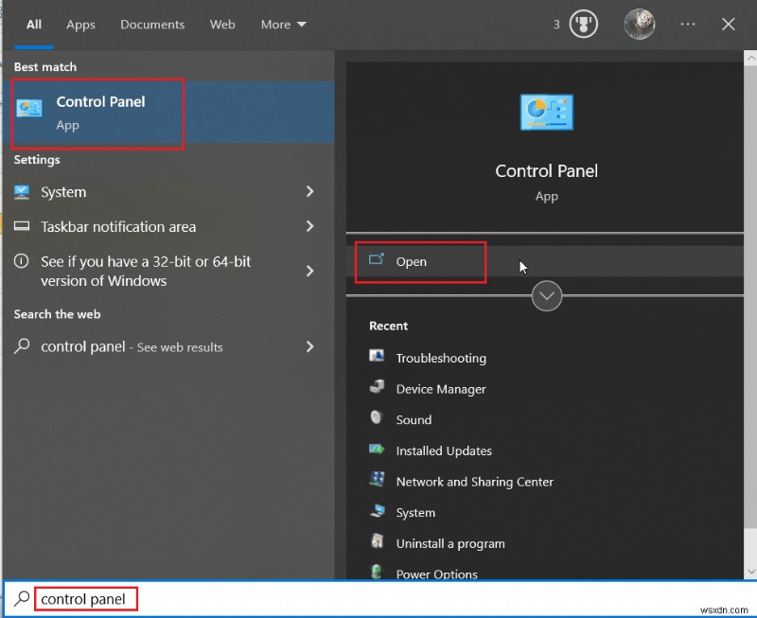The height and width of the screenshot is (618, 757).
Task: Click the feedback smiley notification badge
Action: click(583, 24)
